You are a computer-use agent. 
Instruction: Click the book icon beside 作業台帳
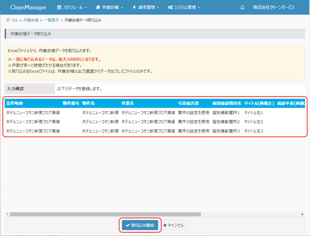point(98,7)
